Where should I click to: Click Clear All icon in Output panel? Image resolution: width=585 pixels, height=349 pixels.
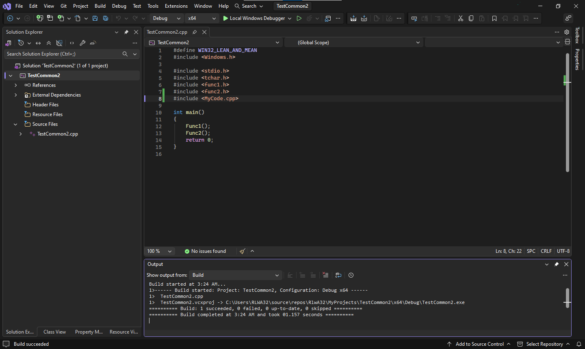click(325, 275)
